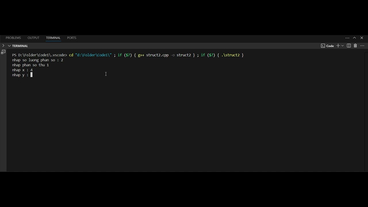This screenshot has width=368, height=207.
Task: Click the 'nhap x : 4' line
Action: [22, 70]
